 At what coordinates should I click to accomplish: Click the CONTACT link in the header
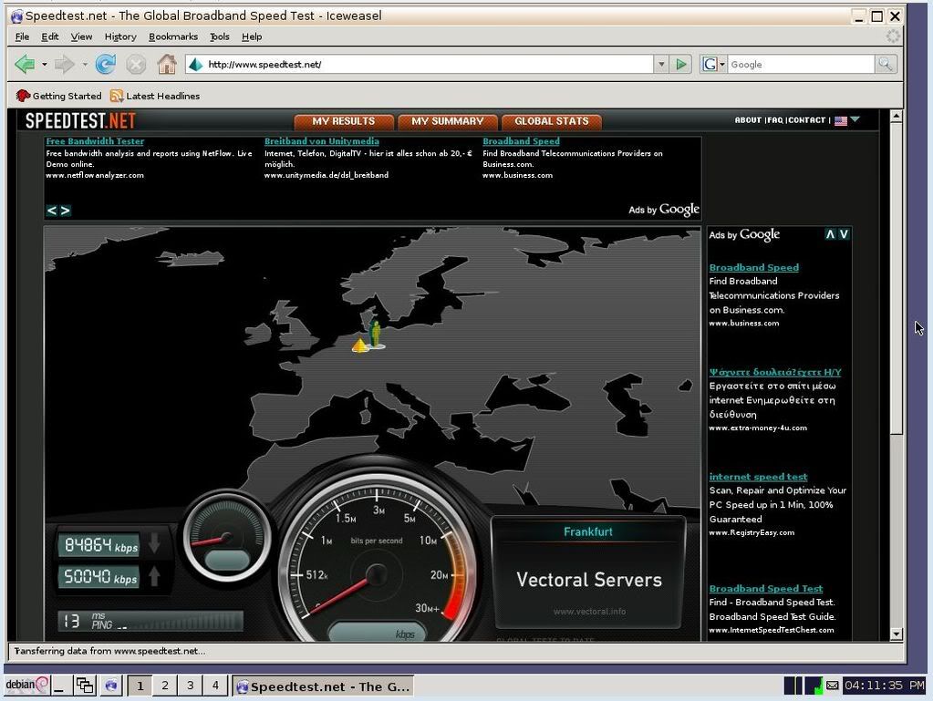807,120
